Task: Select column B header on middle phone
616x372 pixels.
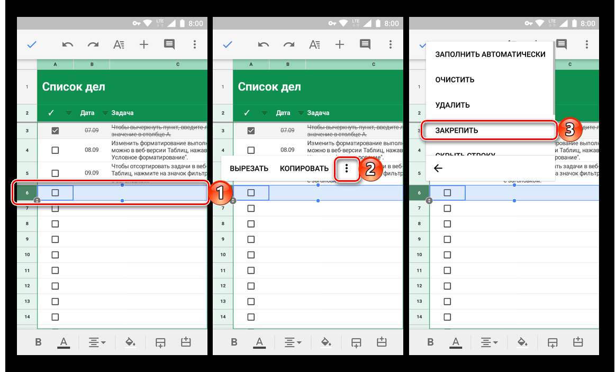Action: (288, 64)
